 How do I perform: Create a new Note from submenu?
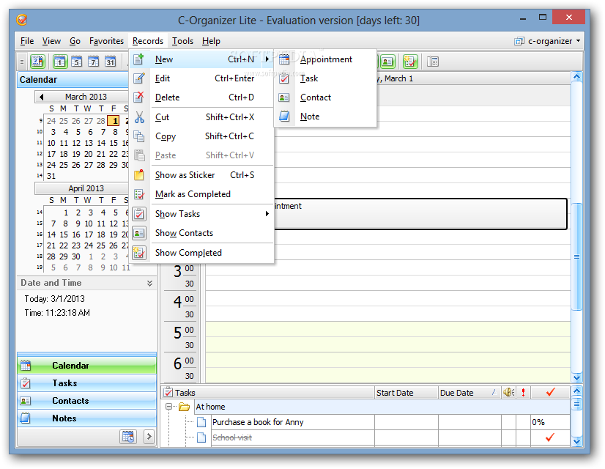pos(325,117)
